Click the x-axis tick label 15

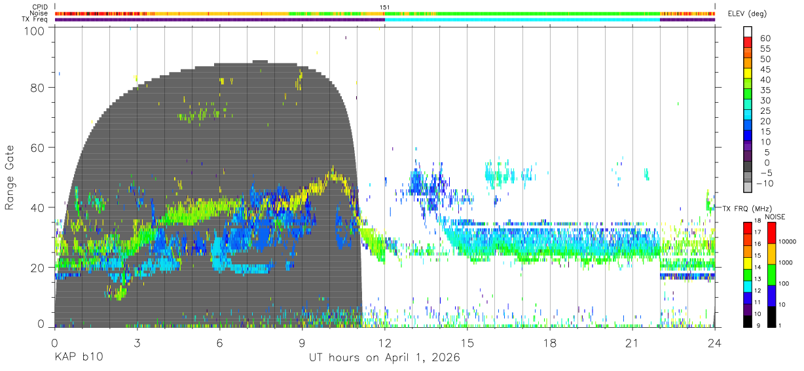467,343
